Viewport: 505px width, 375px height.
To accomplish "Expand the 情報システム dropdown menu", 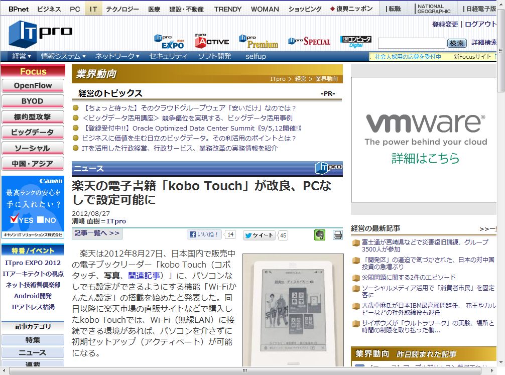I will 63,56.
